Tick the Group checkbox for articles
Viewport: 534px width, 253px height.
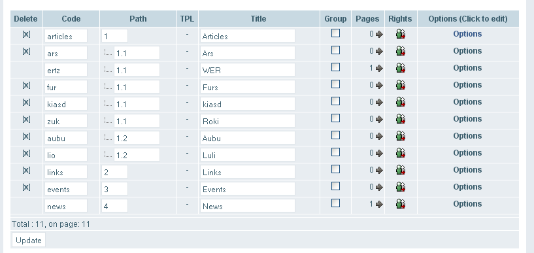tap(335, 33)
